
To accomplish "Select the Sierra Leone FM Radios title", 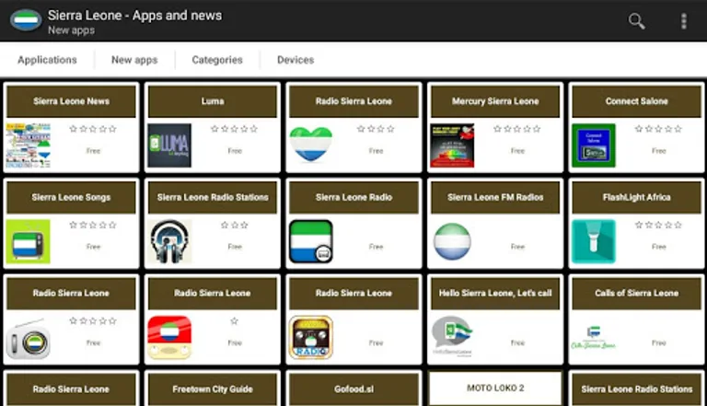I will tap(495, 198).
